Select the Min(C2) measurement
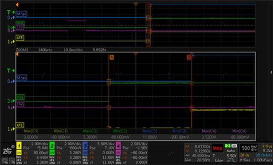 coord(120,131)
